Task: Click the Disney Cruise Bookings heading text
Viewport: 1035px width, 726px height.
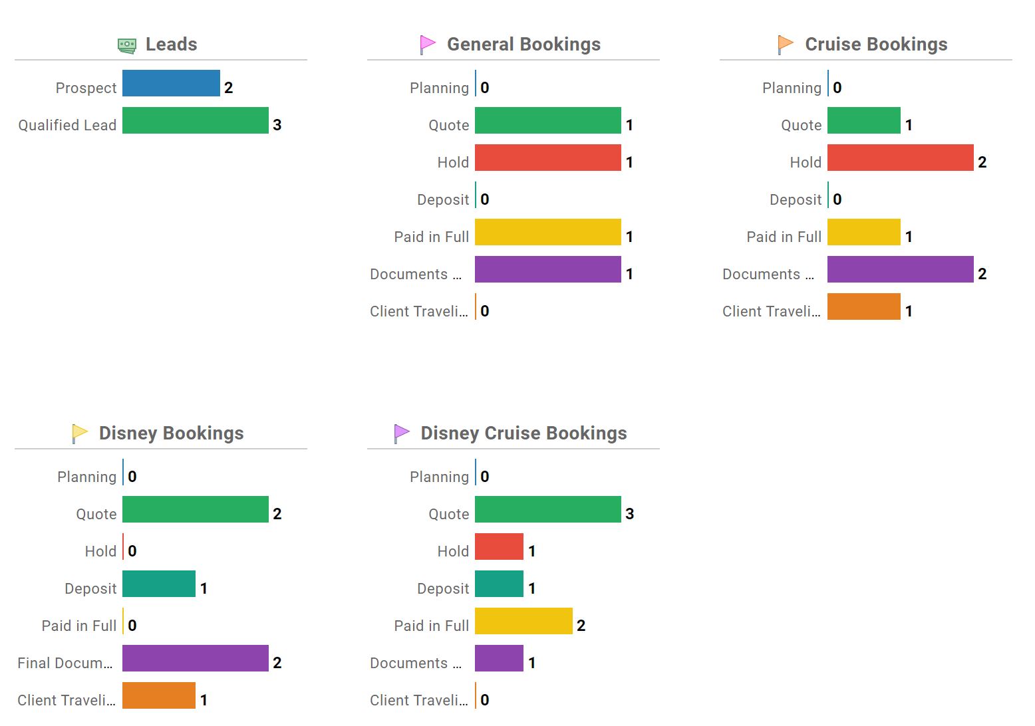Action: click(523, 433)
